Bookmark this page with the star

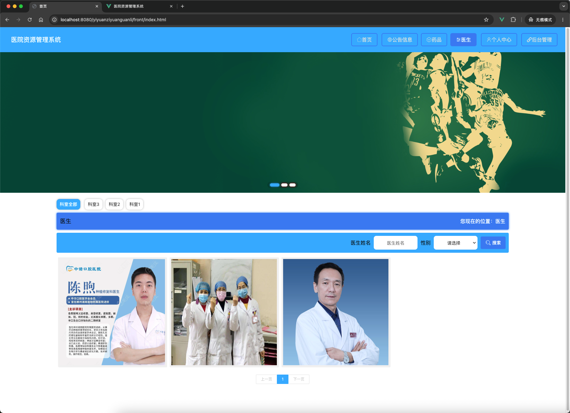(x=486, y=20)
